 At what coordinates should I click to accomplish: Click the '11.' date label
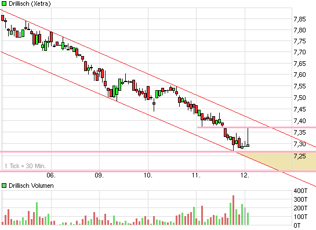196,175
